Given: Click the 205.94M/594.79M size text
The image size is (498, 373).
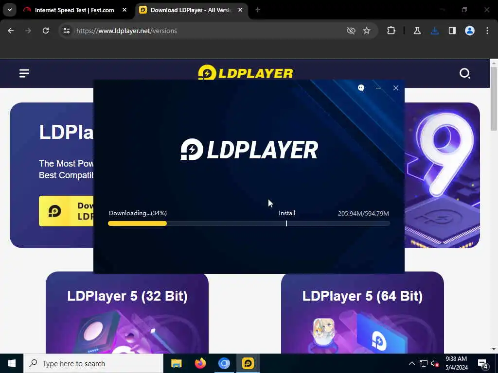Looking at the screenshot, I should tap(363, 214).
